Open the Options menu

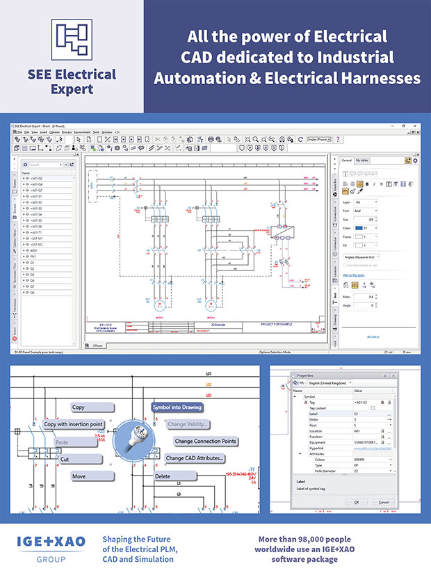point(54,132)
